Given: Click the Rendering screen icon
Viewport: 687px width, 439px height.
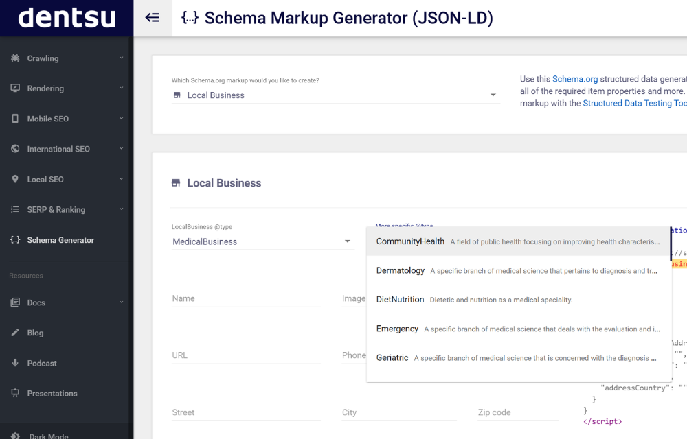Looking at the screenshot, I should pos(14,88).
